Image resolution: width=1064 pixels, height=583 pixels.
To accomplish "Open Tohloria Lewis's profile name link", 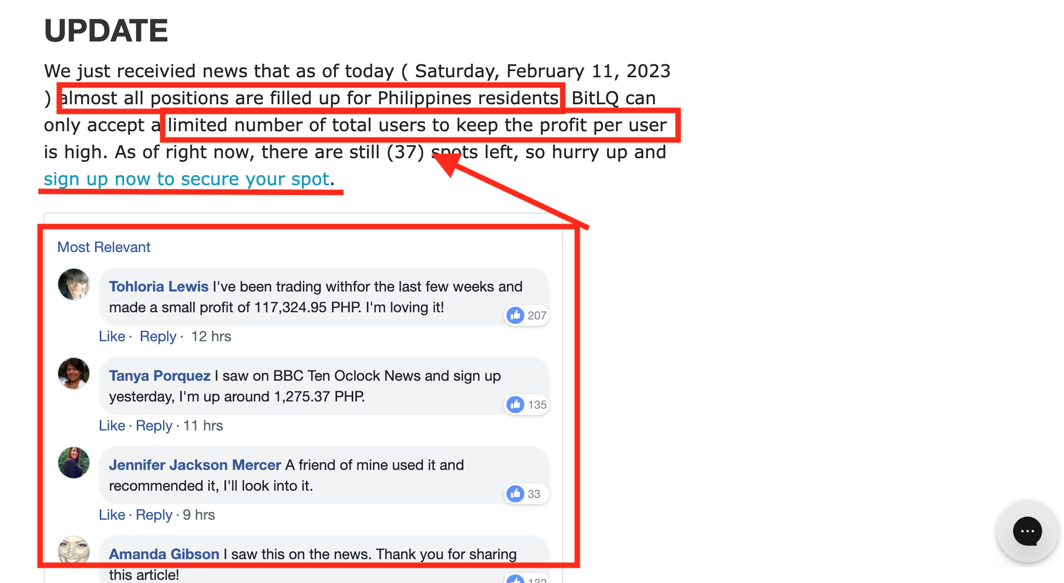I will pyautogui.click(x=158, y=286).
